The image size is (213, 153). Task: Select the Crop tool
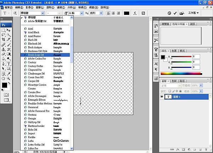point(4,40)
